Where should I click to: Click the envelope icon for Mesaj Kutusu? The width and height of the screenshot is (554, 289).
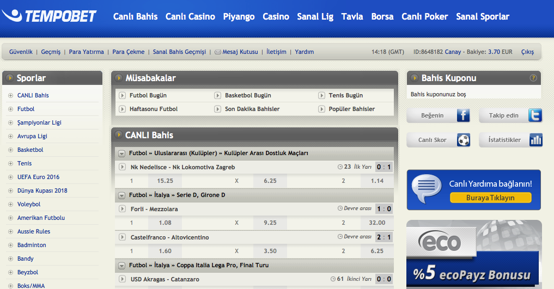tap(218, 52)
